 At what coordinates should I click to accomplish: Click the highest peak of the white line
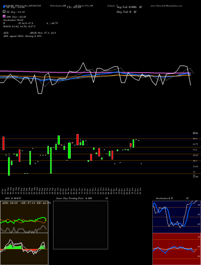click(83, 63)
